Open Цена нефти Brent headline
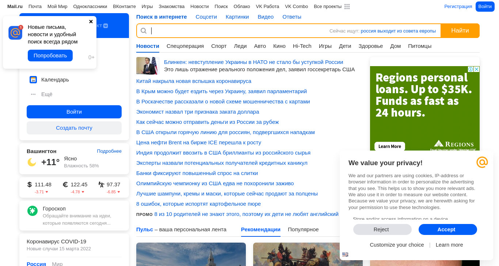Viewport: 499px width, 266px height. click(x=199, y=142)
